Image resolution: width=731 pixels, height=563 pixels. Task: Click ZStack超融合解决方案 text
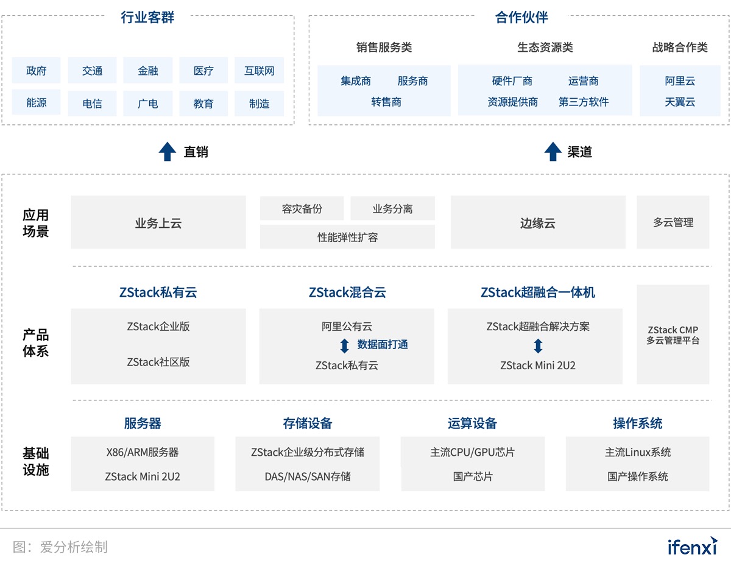(x=538, y=326)
